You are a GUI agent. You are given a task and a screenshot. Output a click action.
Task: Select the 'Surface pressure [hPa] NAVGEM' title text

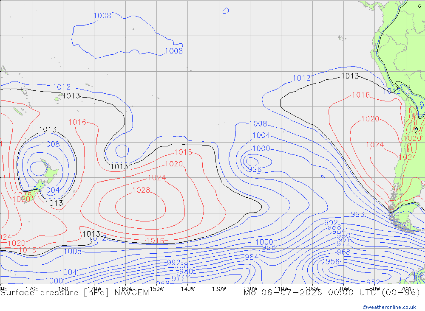tap(75, 293)
